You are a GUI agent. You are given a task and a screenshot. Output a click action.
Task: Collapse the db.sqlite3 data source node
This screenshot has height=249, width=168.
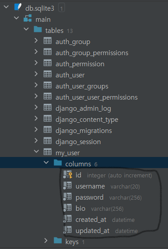coord(6,7)
